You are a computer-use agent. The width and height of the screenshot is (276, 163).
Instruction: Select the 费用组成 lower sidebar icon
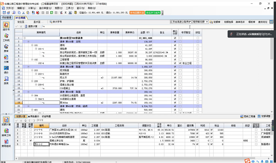tap(6, 142)
